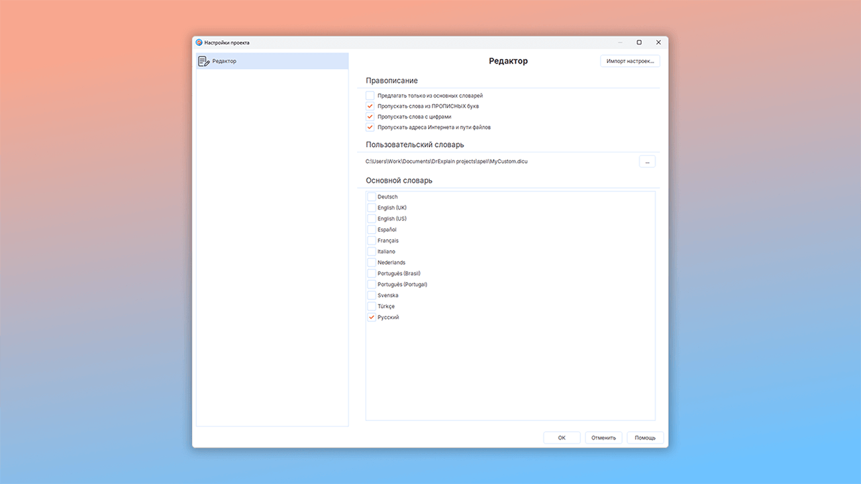
Task: Close the Настройки проекта dialog
Action: point(658,42)
